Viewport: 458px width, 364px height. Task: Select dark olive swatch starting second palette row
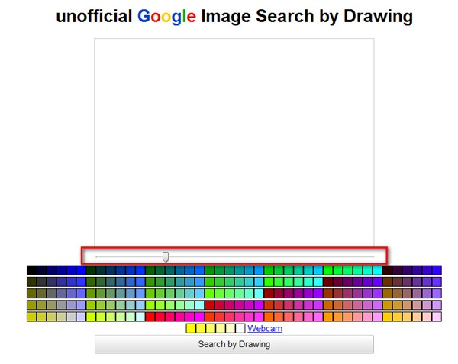(x=31, y=282)
